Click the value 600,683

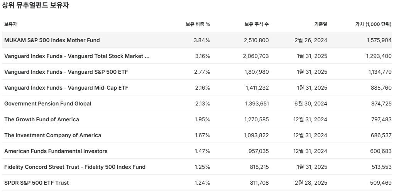click(x=381, y=151)
